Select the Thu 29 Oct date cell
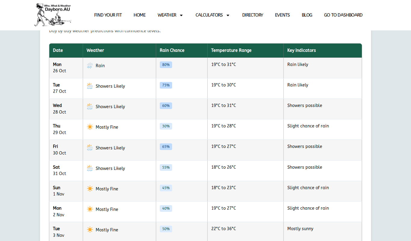The height and width of the screenshot is (241, 411). click(66, 129)
